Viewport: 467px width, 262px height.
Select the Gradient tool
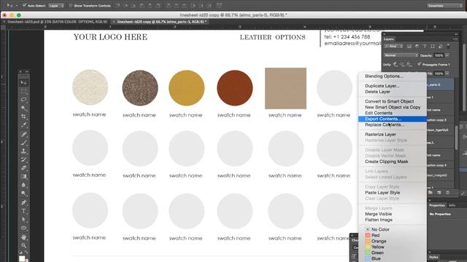24,176
